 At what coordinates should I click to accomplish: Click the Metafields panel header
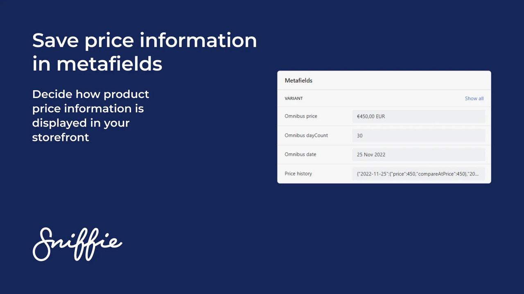(298, 80)
